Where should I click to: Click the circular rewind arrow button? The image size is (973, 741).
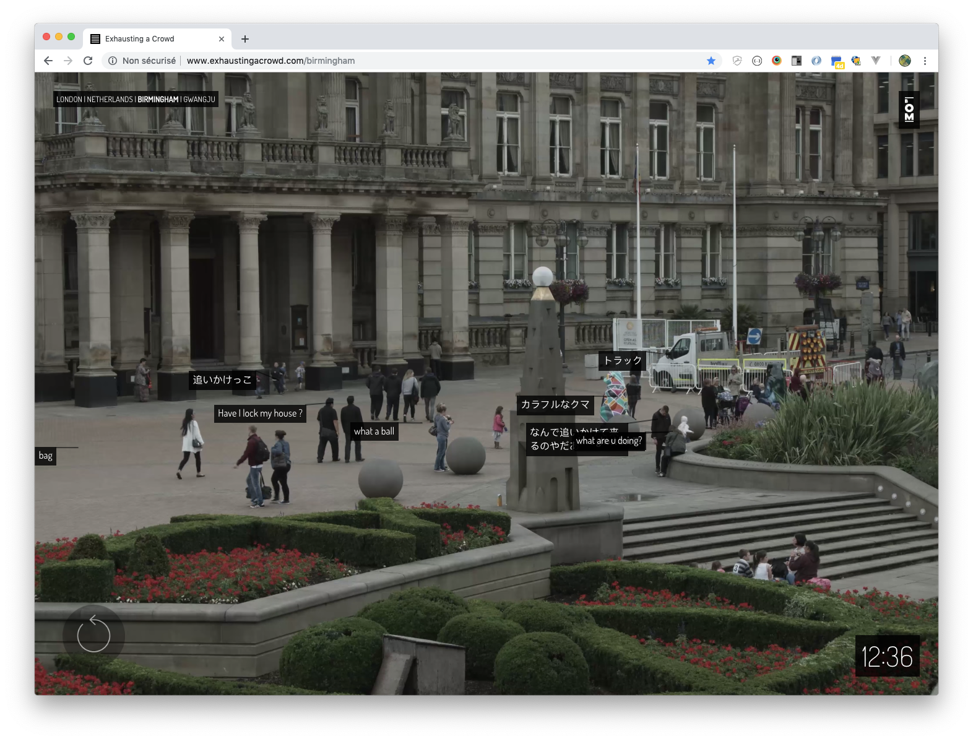(x=93, y=635)
